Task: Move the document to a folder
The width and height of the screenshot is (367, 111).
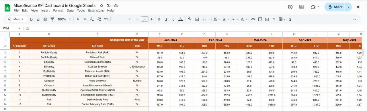Action: (x=108, y=6)
